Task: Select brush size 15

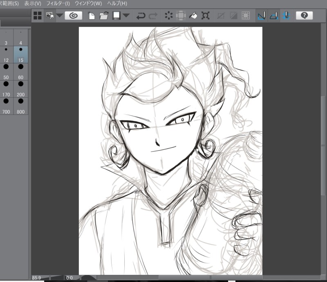Action: tap(21, 55)
